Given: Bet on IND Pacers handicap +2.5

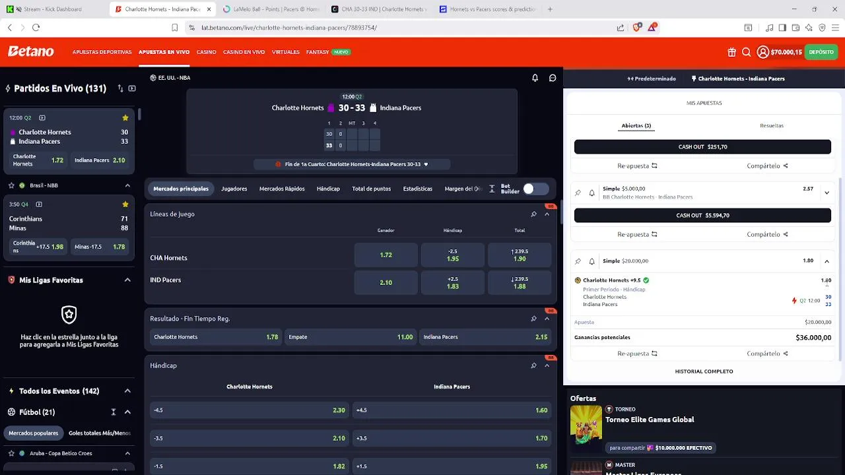Looking at the screenshot, I should [x=453, y=282].
